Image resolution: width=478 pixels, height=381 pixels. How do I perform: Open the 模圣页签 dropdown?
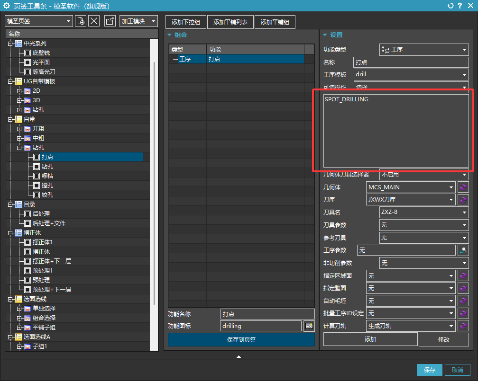[39, 21]
